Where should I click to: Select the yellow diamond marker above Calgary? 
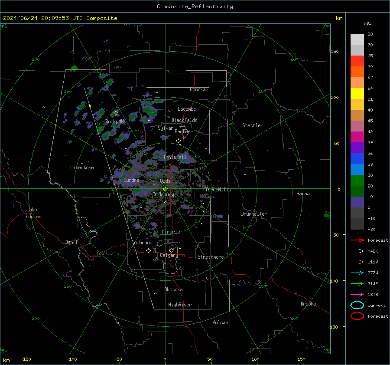point(171,250)
